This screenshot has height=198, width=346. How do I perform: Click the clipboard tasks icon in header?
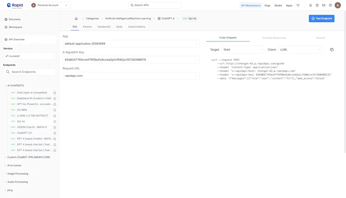click(x=317, y=5)
